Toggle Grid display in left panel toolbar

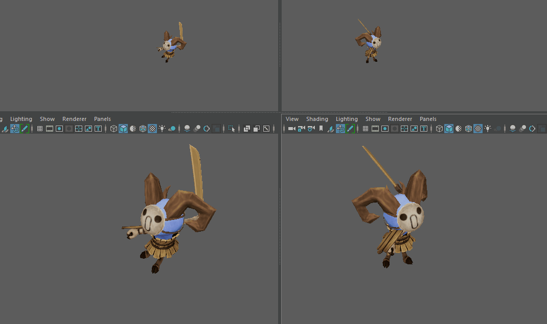click(x=40, y=129)
